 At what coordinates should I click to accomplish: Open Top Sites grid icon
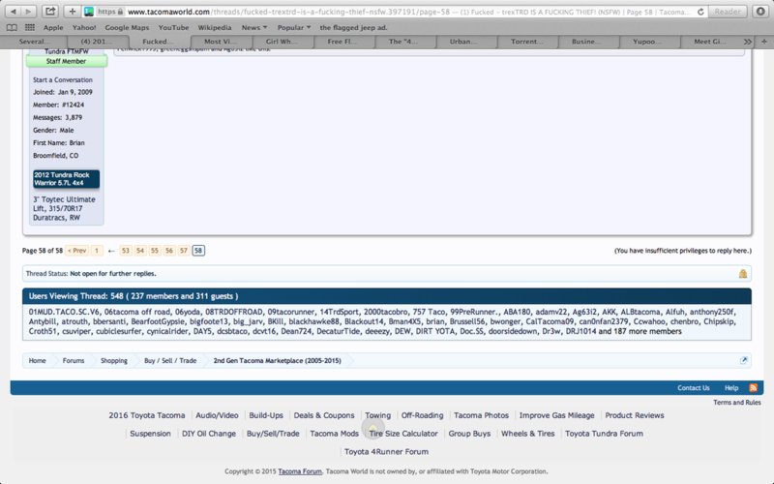[x=30, y=28]
